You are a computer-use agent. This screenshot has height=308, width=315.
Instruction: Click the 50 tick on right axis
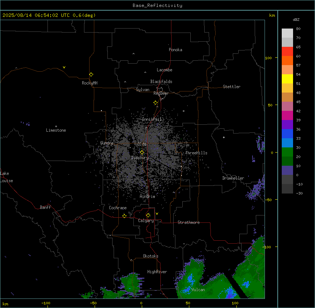[270, 105]
